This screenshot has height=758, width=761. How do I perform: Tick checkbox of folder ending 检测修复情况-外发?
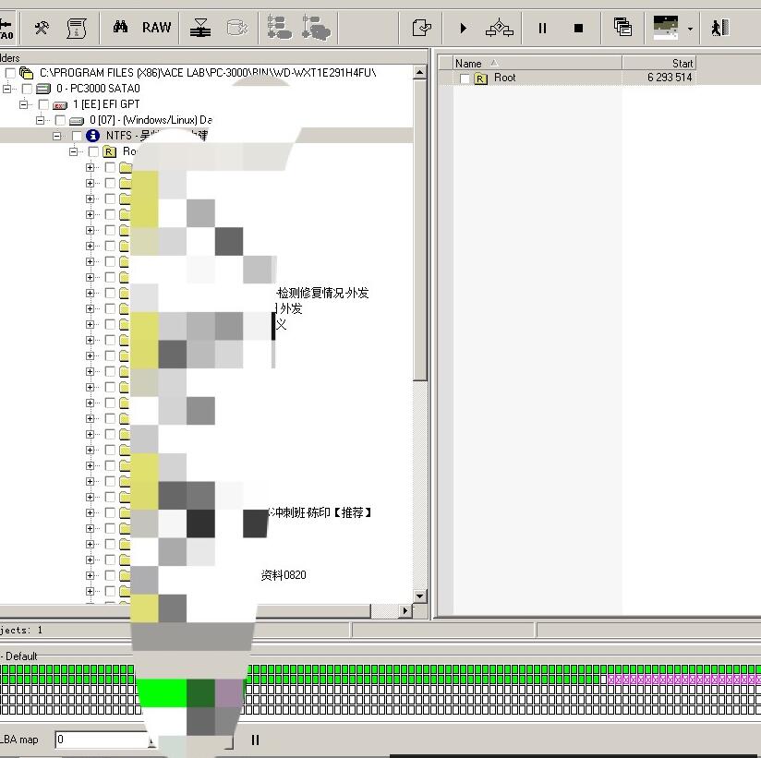110,293
